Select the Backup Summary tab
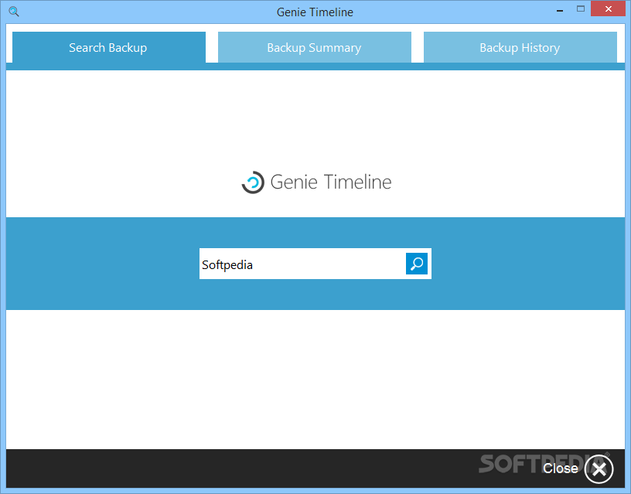The height and width of the screenshot is (494, 631). tap(314, 47)
